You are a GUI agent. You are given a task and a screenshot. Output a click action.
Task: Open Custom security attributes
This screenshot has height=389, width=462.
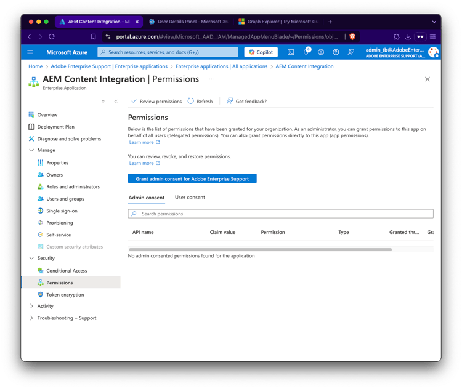75,247
